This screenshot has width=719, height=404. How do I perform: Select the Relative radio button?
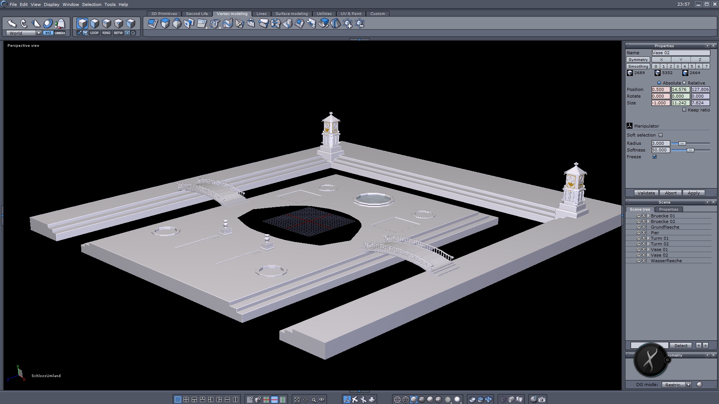point(684,83)
